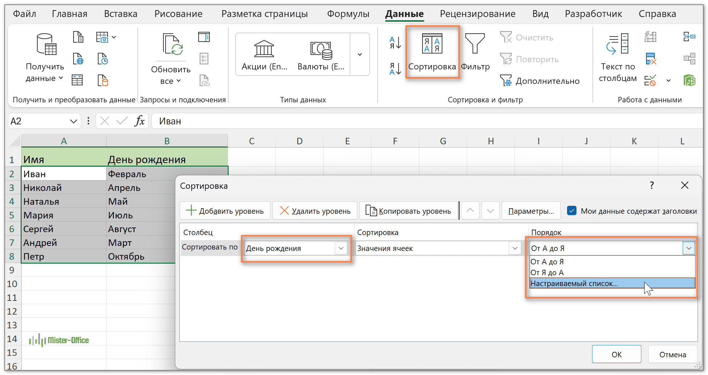The image size is (708, 375).
Task: Switch to the Разработчик tab
Action: click(x=594, y=14)
